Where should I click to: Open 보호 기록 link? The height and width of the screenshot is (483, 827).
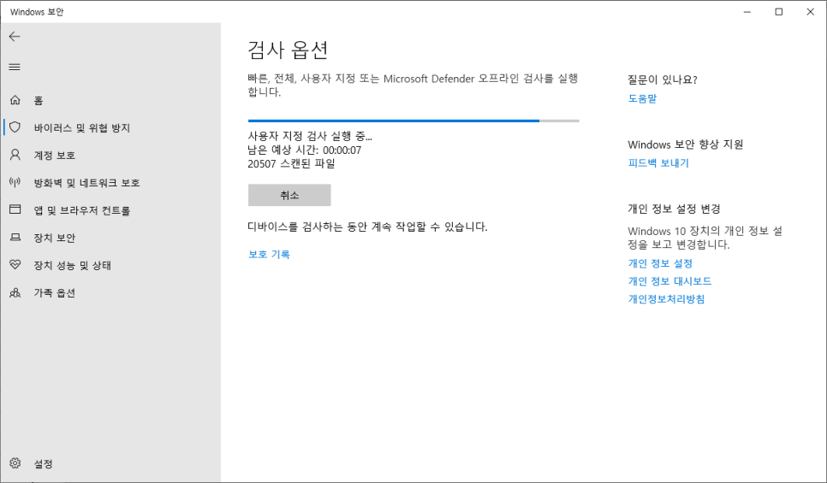point(269,254)
